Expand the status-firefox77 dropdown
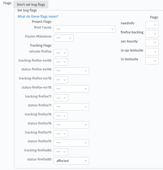Screen dimensions: 163x170 coord(71,107)
